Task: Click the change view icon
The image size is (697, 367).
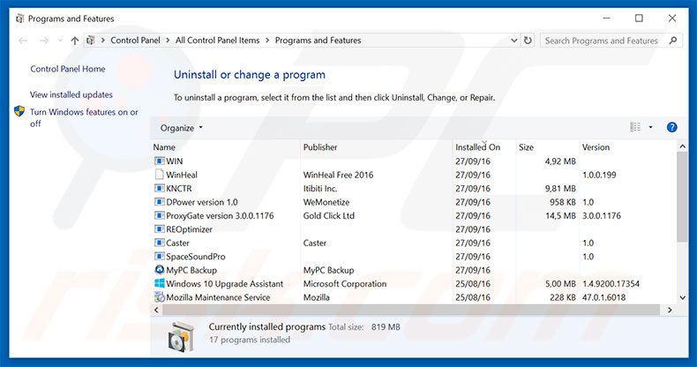Action: (635, 128)
